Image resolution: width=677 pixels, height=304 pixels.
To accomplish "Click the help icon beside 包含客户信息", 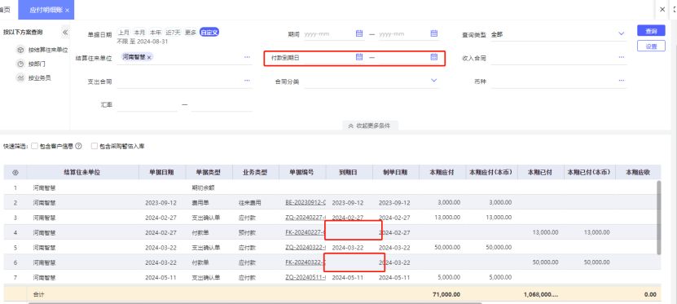I will pyautogui.click(x=78, y=146).
